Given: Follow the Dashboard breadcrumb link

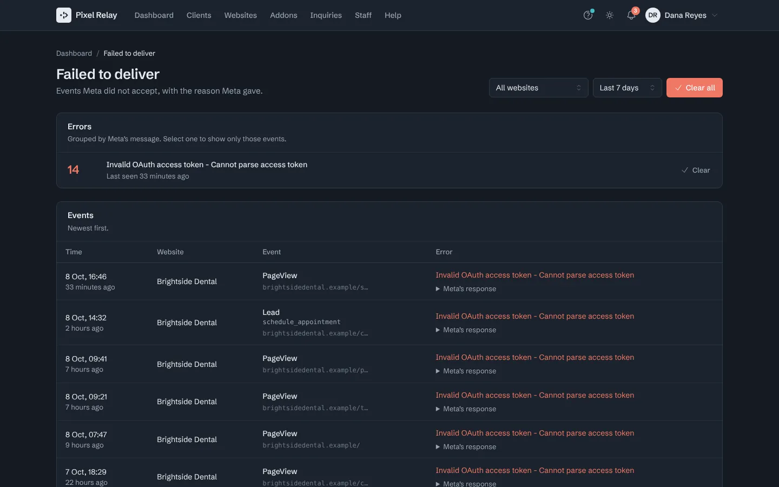Looking at the screenshot, I should (x=74, y=53).
